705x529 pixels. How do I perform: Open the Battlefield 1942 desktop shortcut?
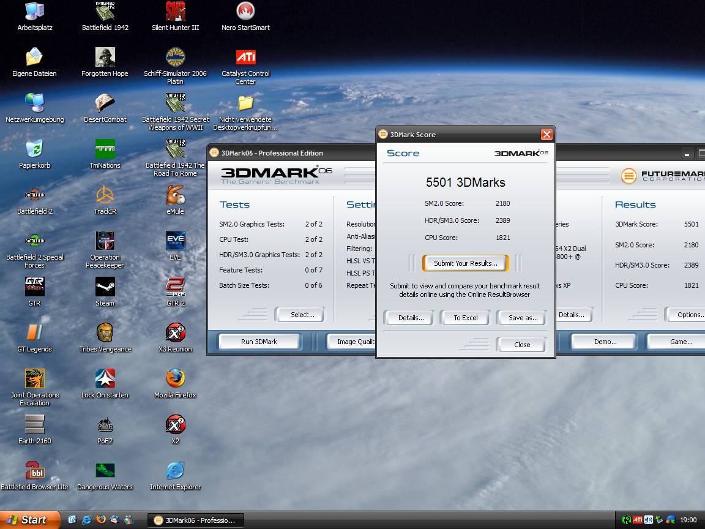coord(105,17)
